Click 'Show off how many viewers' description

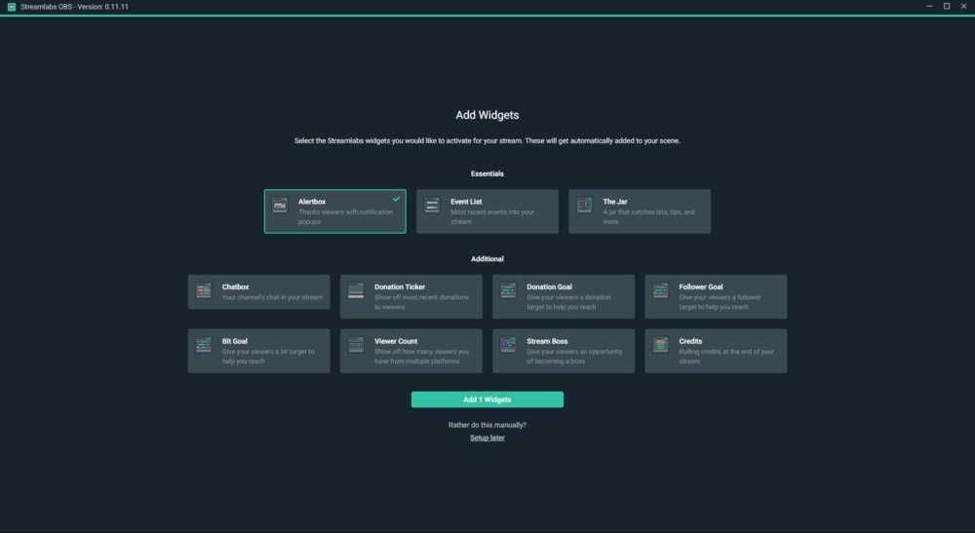421,357
